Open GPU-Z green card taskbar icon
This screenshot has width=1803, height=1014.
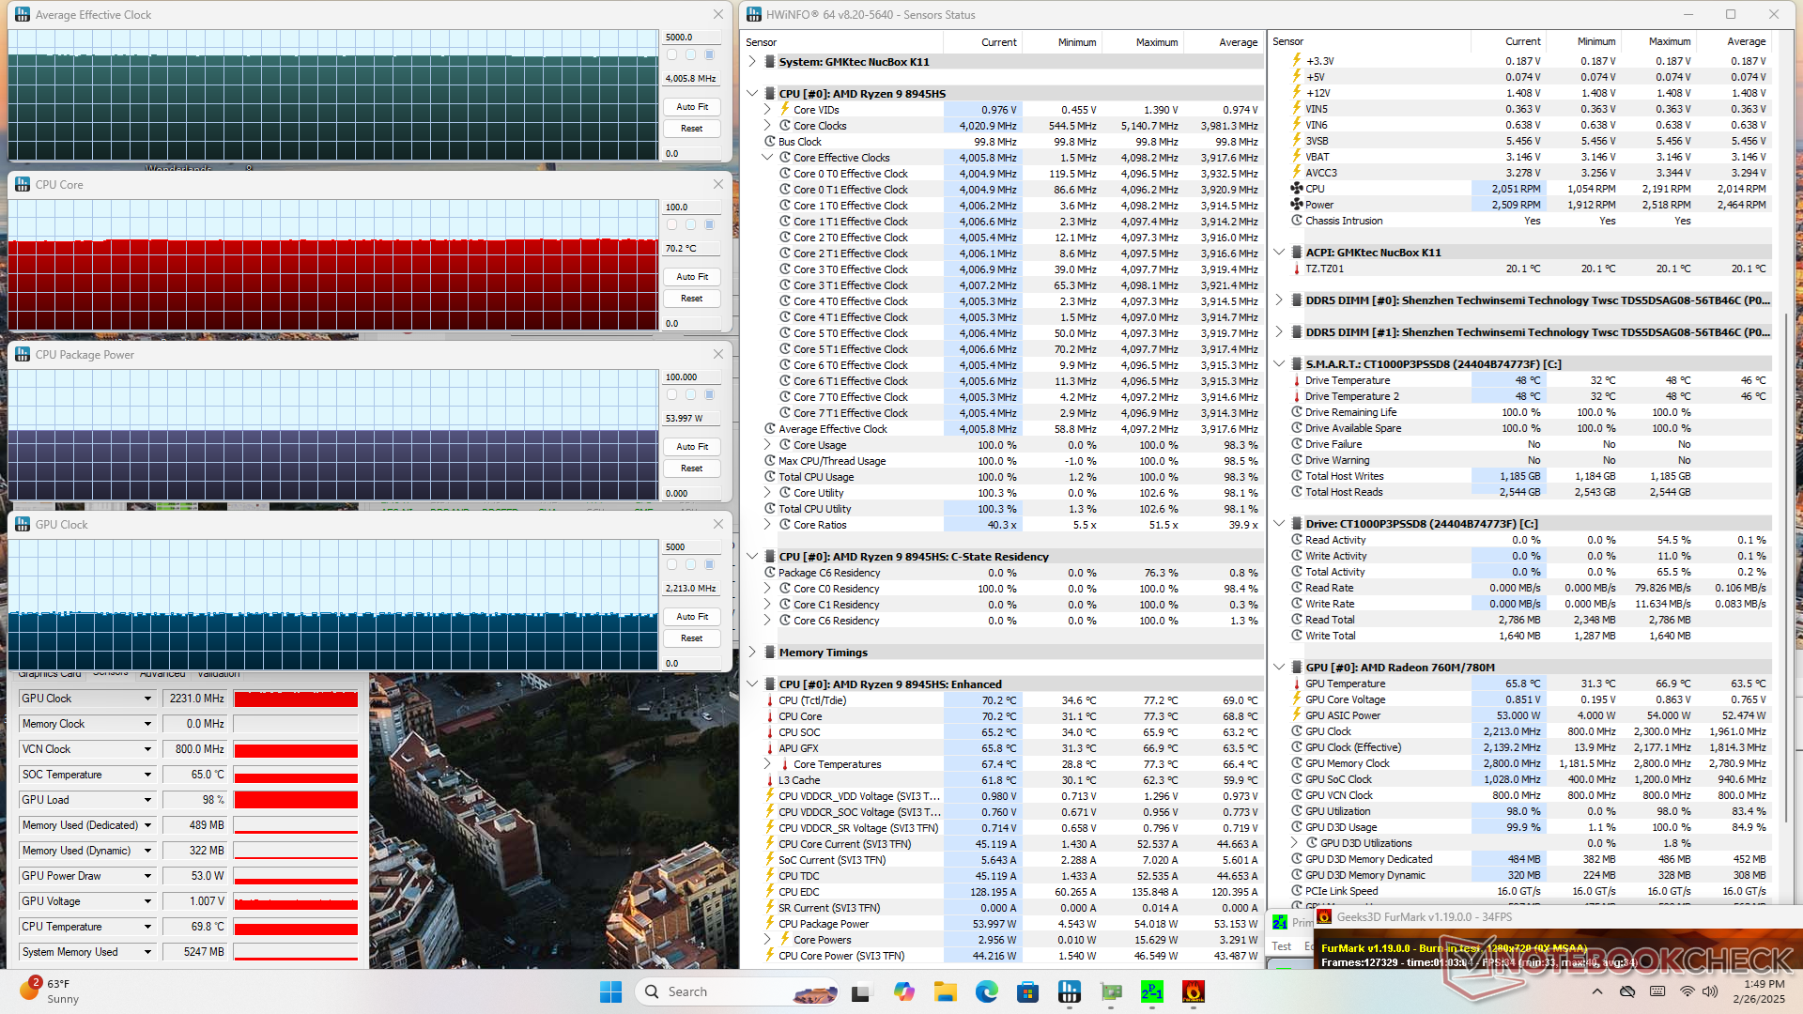pos(1112,991)
